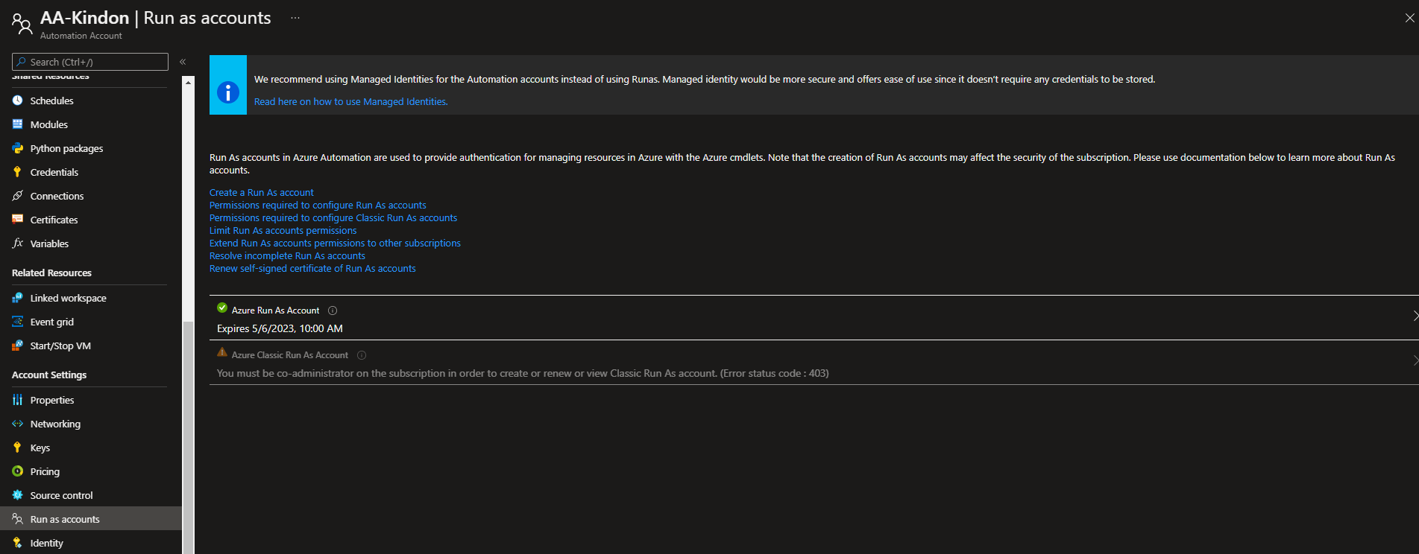The height and width of the screenshot is (554, 1419).
Task: Click info icon beside Azure Classic Run As Account
Action: pyautogui.click(x=362, y=355)
